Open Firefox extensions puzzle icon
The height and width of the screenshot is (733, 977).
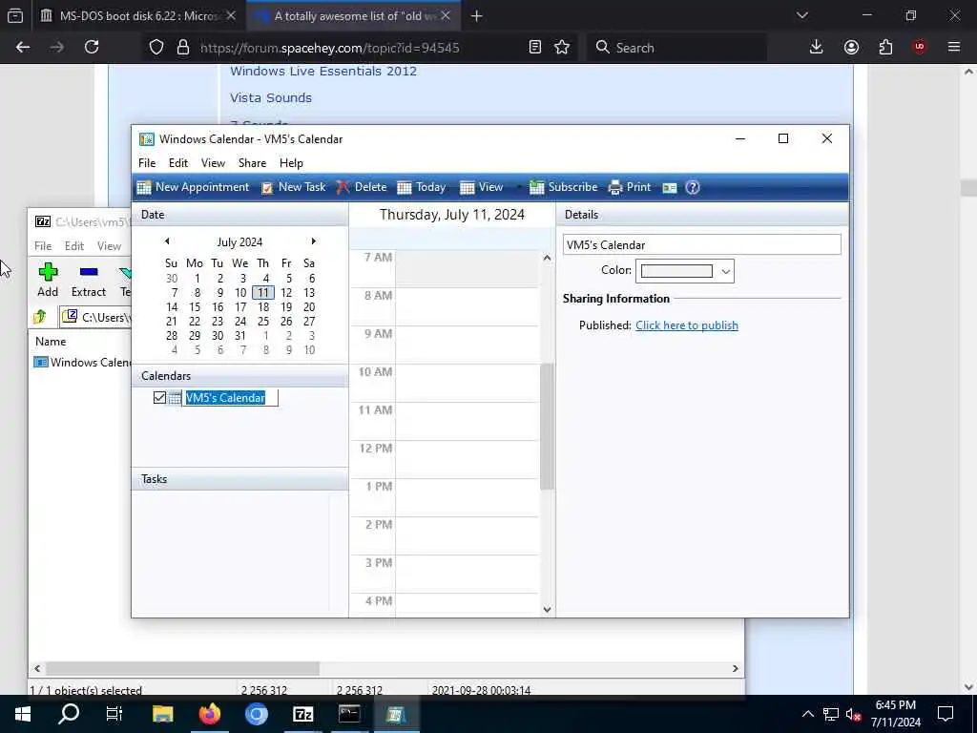coord(885,48)
